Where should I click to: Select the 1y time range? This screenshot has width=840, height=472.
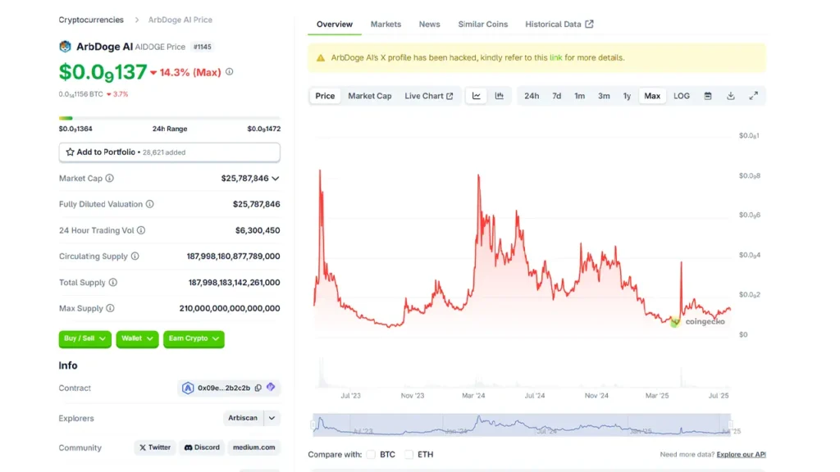[627, 96]
